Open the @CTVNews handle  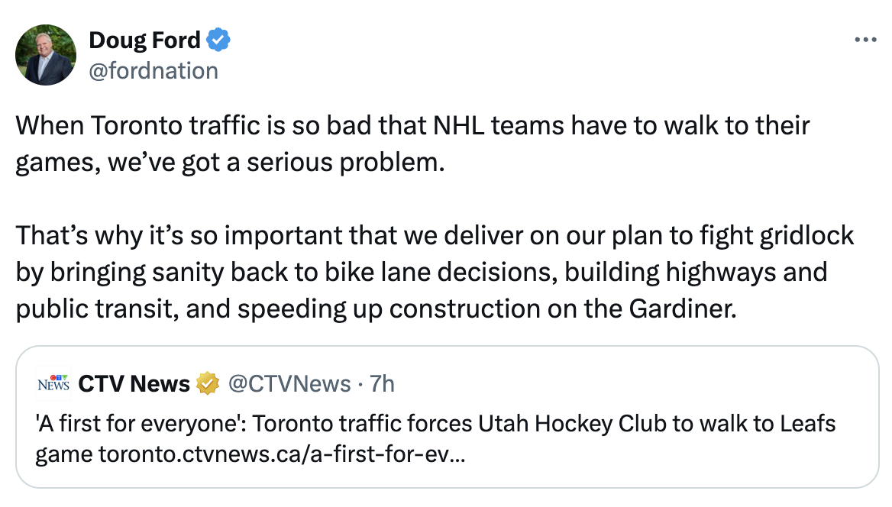pyautogui.click(x=289, y=383)
